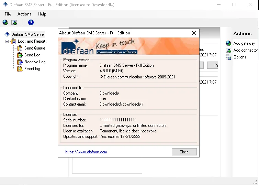Click Add connector label in Actions pane
The image size is (259, 185).
click(246, 50)
